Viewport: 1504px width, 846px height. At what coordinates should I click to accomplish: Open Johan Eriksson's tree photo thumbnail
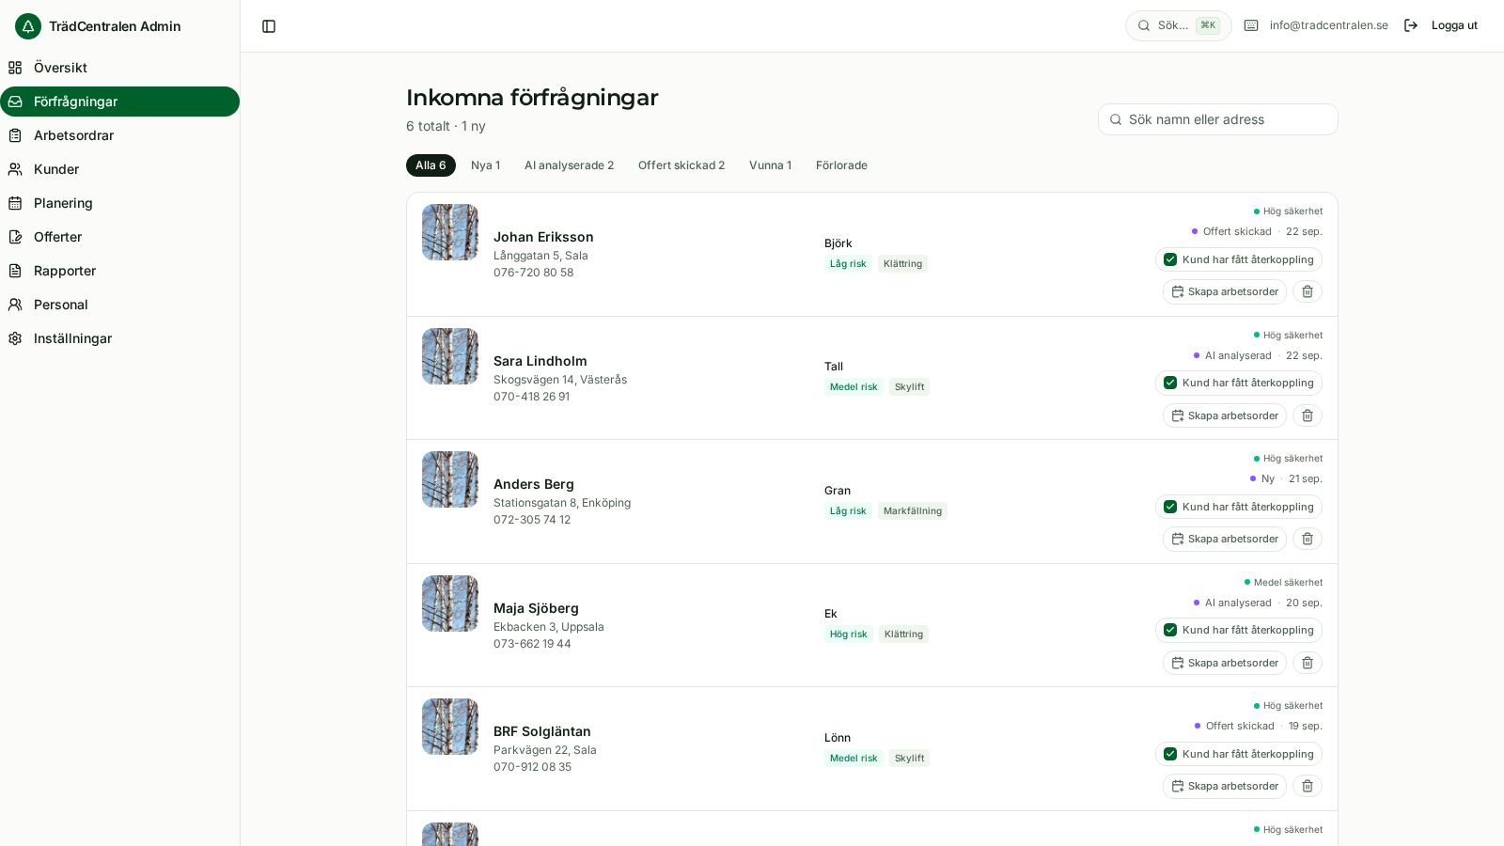(450, 232)
